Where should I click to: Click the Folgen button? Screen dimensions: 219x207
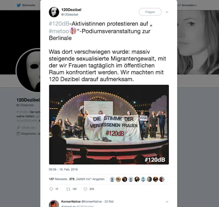[x=150, y=12]
